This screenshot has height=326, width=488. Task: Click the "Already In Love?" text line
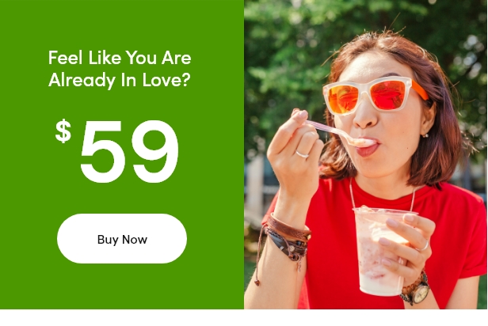click(x=119, y=80)
